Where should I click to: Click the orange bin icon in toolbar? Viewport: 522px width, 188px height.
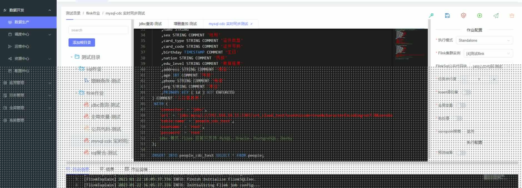tap(512, 16)
